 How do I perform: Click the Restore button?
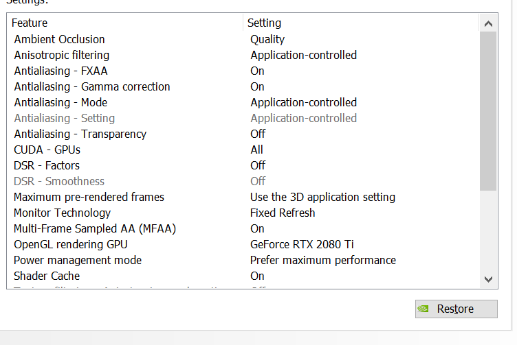coord(456,309)
